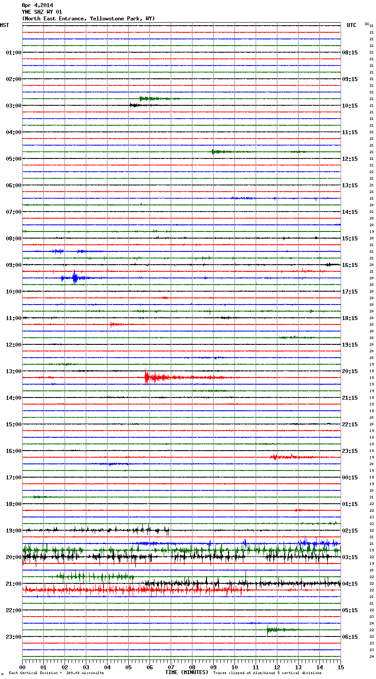Click the 00:15 UTC time label
Screen dimensions: 376x679
[350, 478]
